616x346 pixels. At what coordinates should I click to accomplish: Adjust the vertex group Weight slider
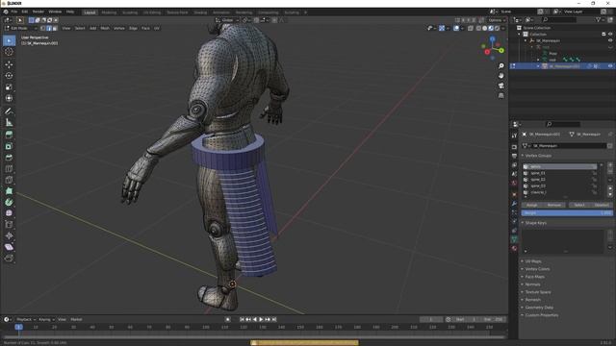coord(567,213)
